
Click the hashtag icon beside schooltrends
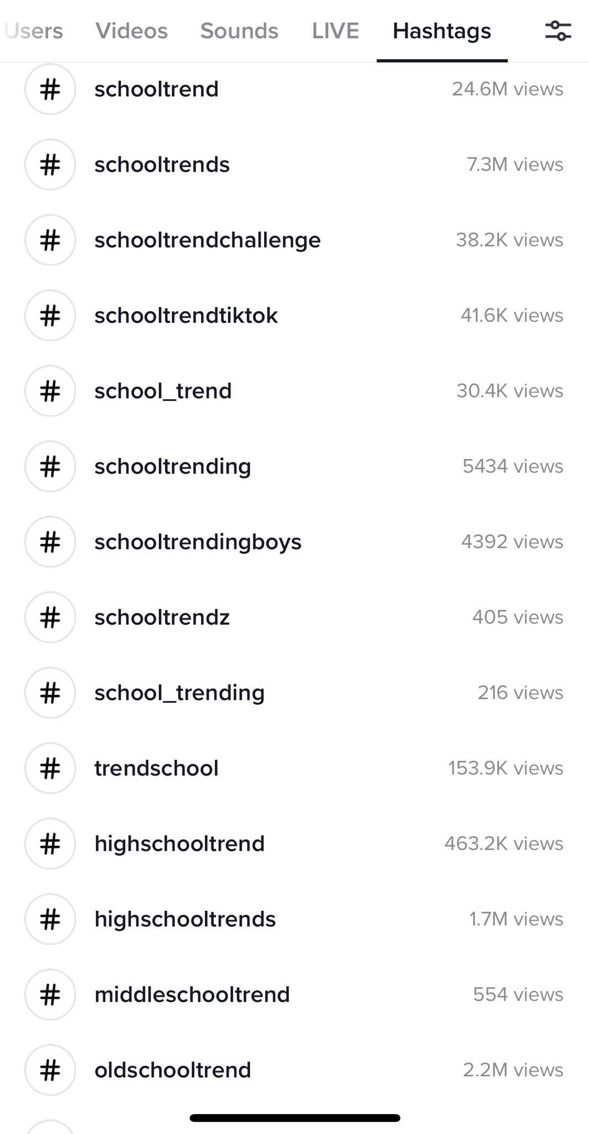pos(50,164)
